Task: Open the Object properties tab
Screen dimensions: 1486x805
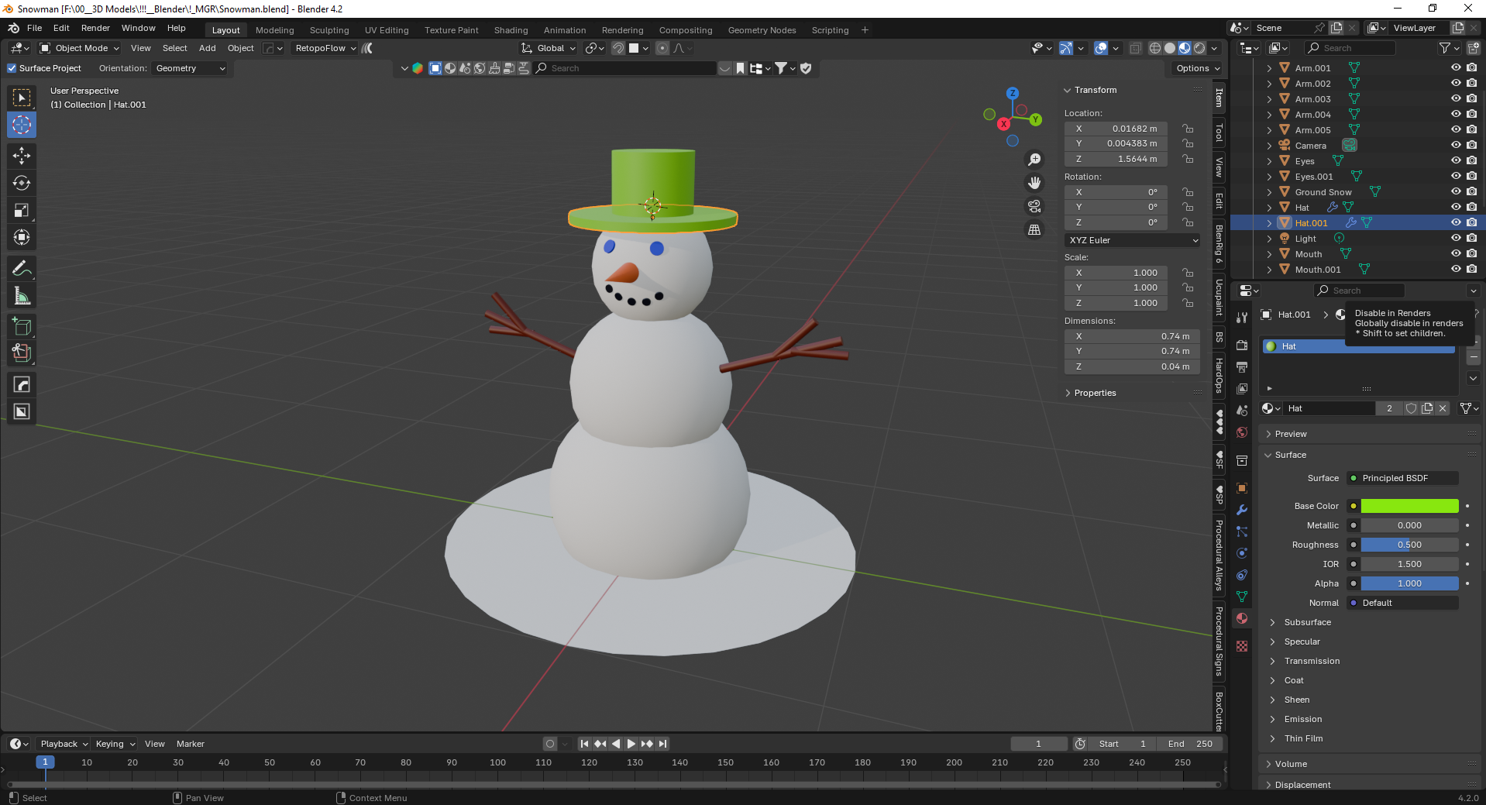Action: tap(1242, 488)
